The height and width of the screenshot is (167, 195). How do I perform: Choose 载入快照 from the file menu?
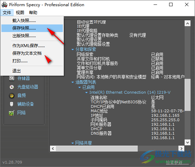(32, 21)
